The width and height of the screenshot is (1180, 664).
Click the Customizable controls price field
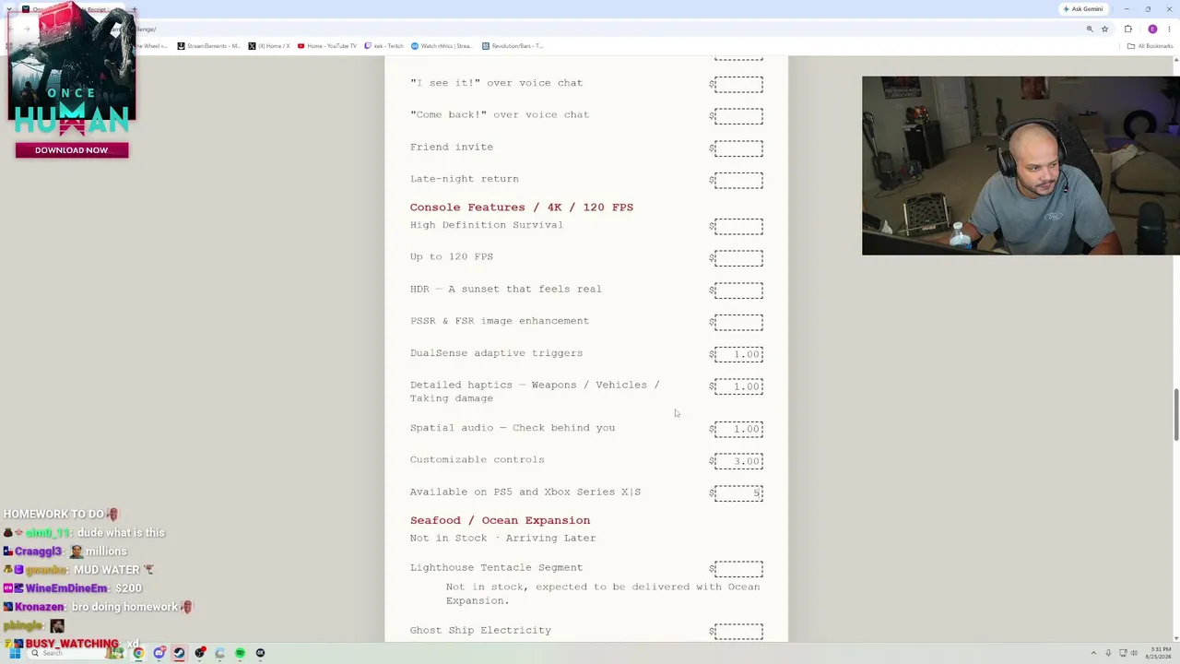tap(738, 461)
